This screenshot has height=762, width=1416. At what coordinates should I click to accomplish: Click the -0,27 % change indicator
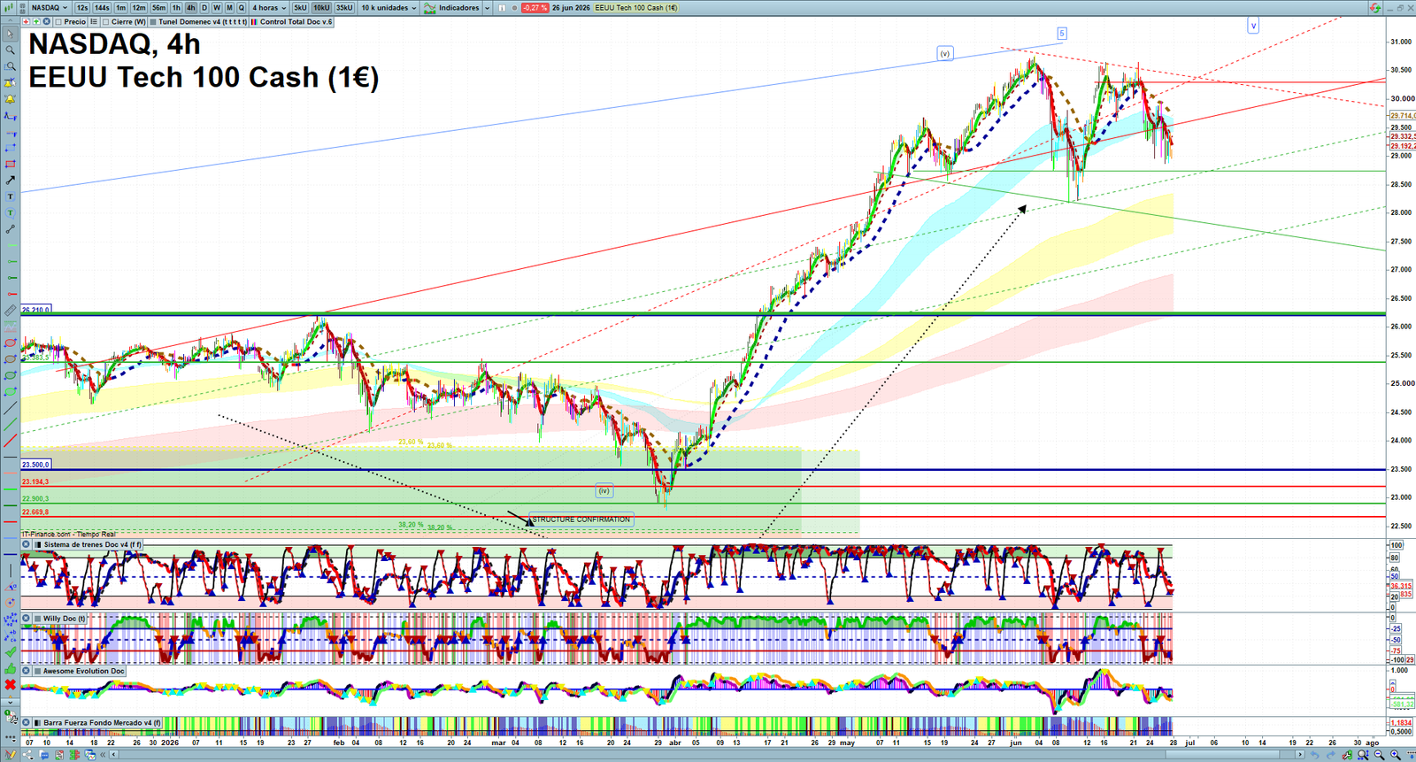pyautogui.click(x=535, y=7)
